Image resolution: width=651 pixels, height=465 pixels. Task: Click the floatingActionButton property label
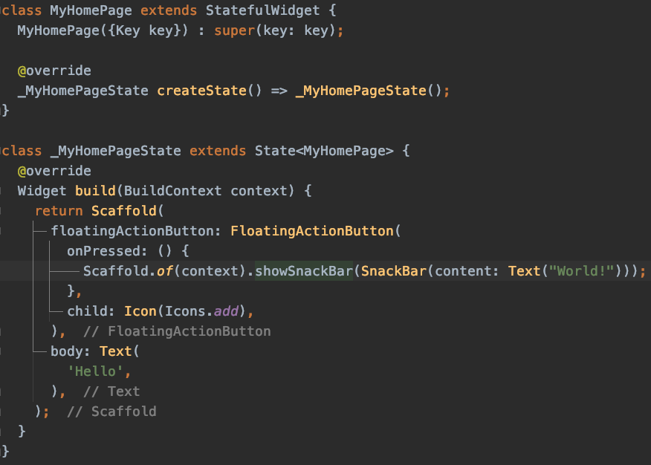tap(132, 231)
